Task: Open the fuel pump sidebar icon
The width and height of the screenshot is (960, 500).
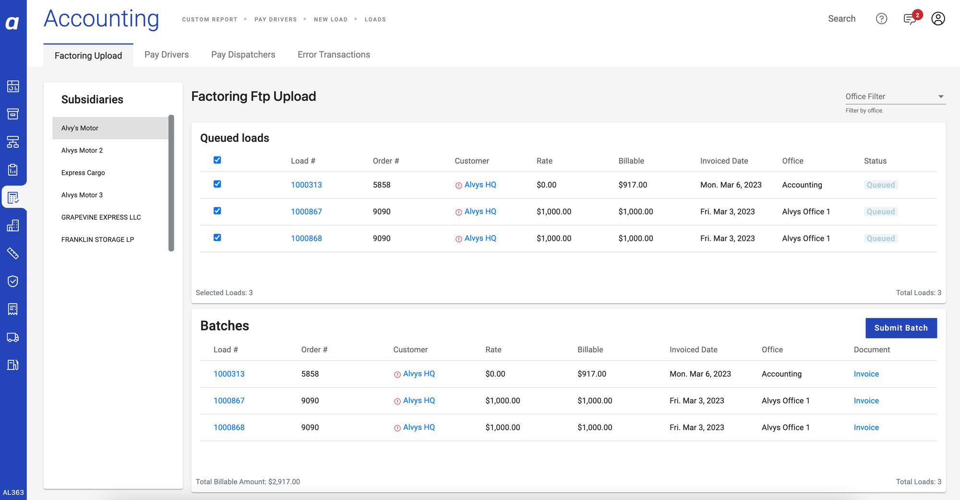Action: click(x=13, y=365)
